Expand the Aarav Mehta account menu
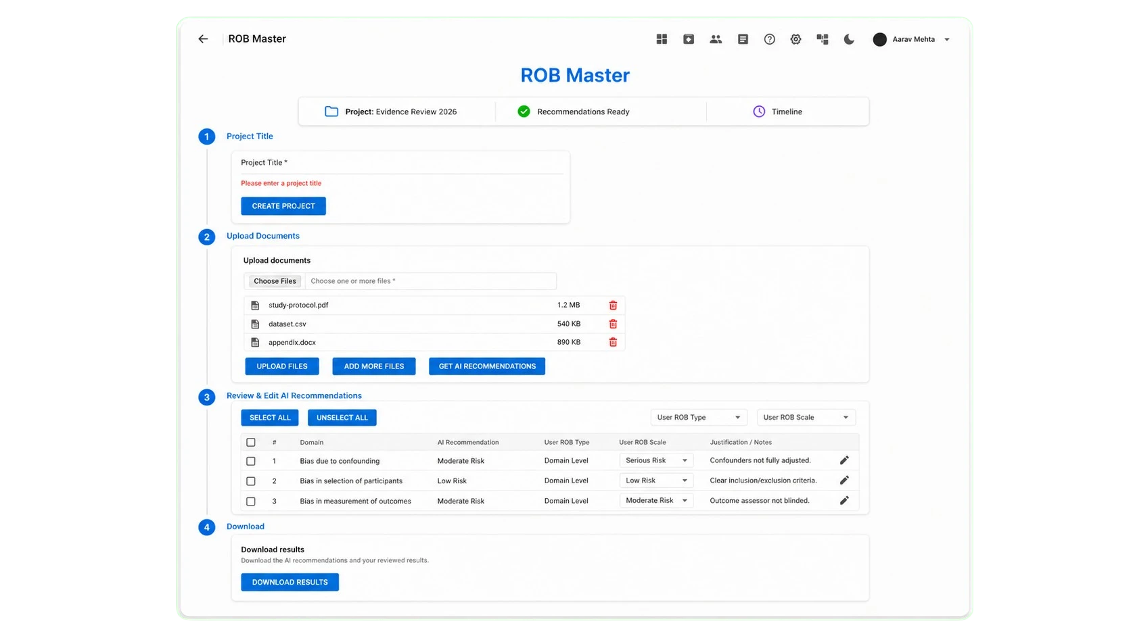1131x636 pixels. point(912,39)
